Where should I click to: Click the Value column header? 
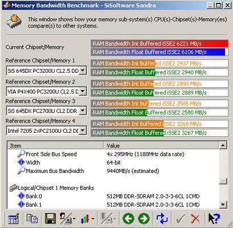pyautogui.click(x=161, y=146)
